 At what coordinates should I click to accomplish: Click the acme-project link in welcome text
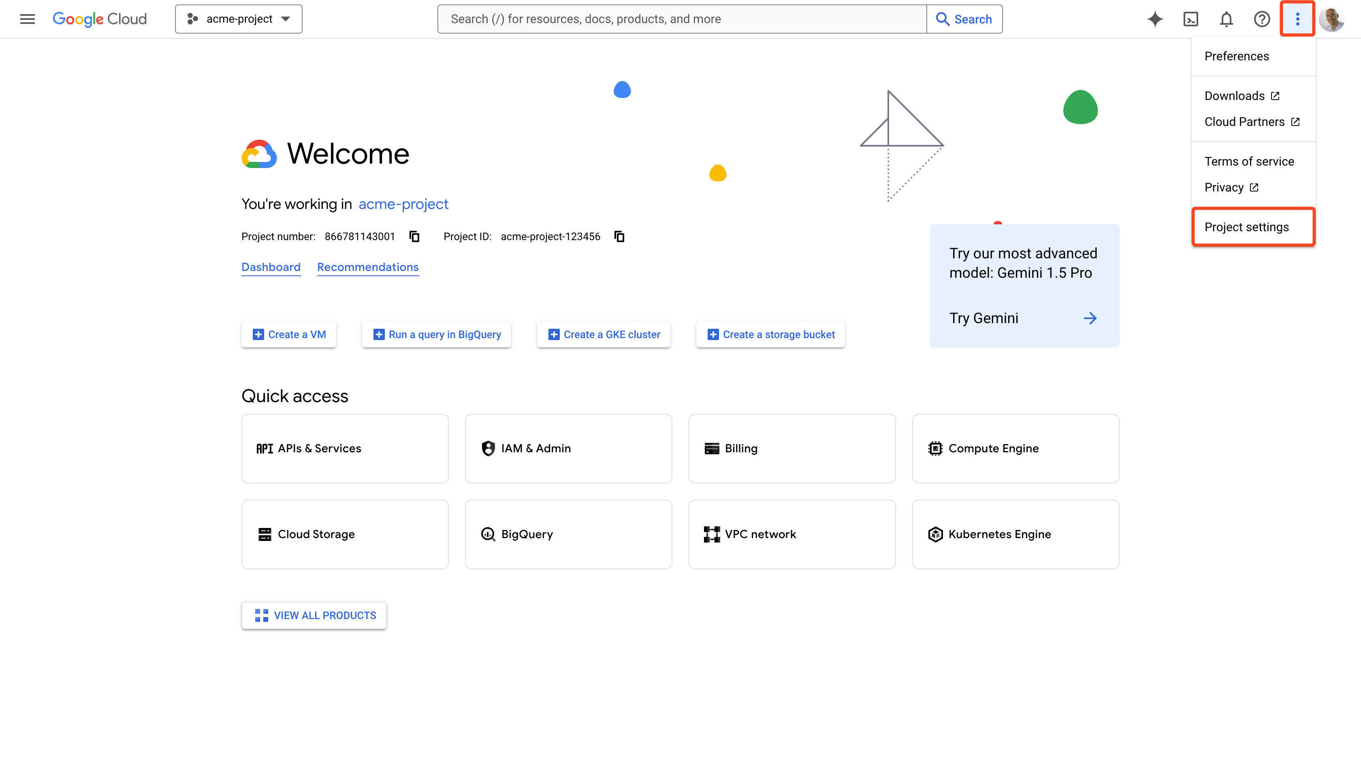pos(403,204)
